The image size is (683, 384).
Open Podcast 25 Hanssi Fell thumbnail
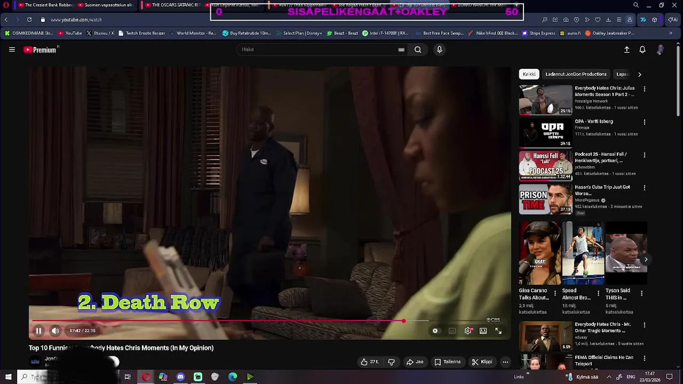[545, 165]
